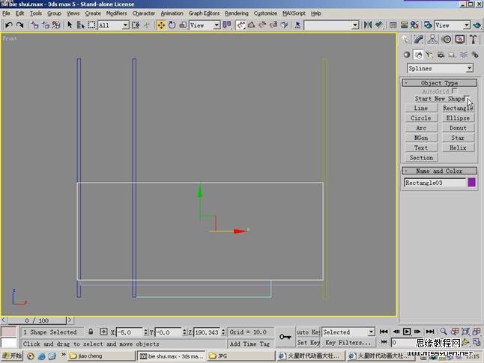Open the Customize menu
Viewport: 484px width, 363px height.
coord(265,13)
